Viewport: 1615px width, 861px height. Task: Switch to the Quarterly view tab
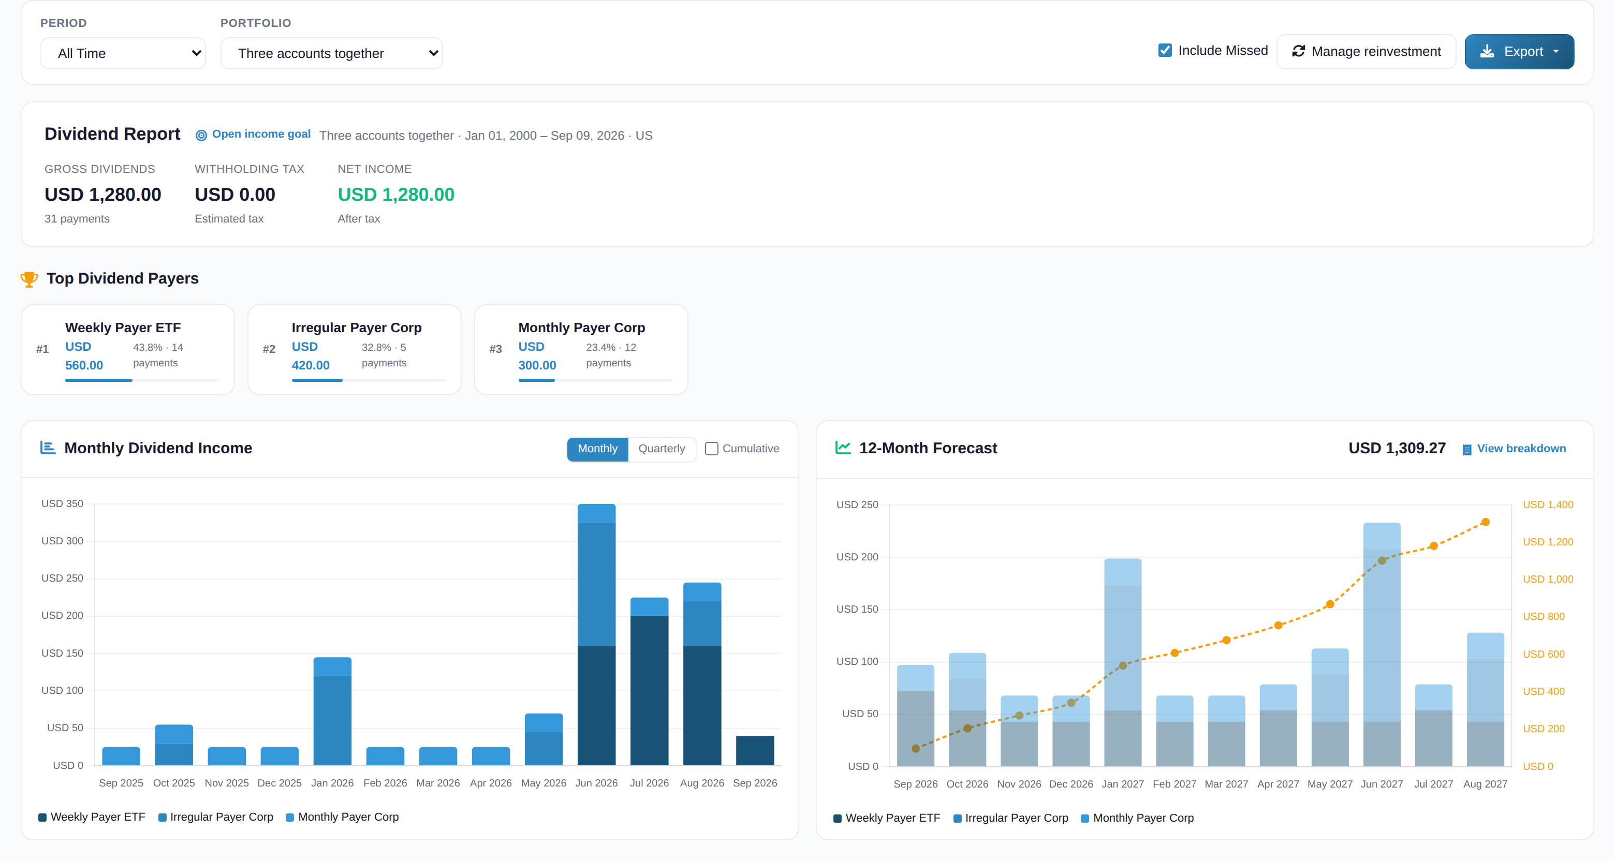pyautogui.click(x=662, y=449)
